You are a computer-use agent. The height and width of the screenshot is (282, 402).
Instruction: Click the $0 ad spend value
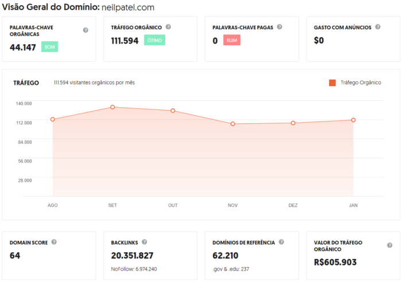tap(319, 41)
